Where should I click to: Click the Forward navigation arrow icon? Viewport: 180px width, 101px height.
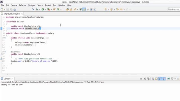pos(127,9)
